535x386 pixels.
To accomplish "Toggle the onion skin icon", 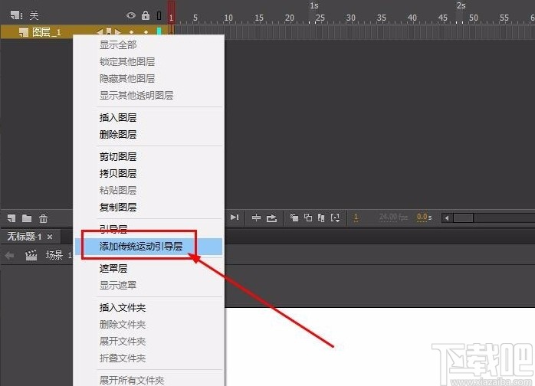I will coord(294,218).
